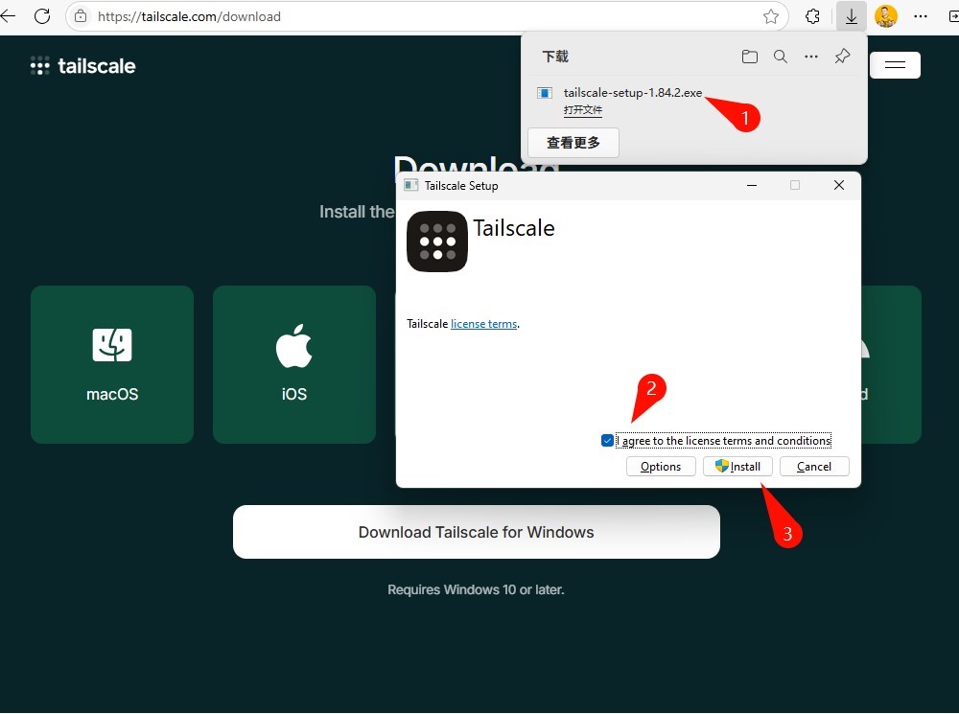The height and width of the screenshot is (714, 959).
Task: Open more options in downloads panel
Action: [811, 57]
